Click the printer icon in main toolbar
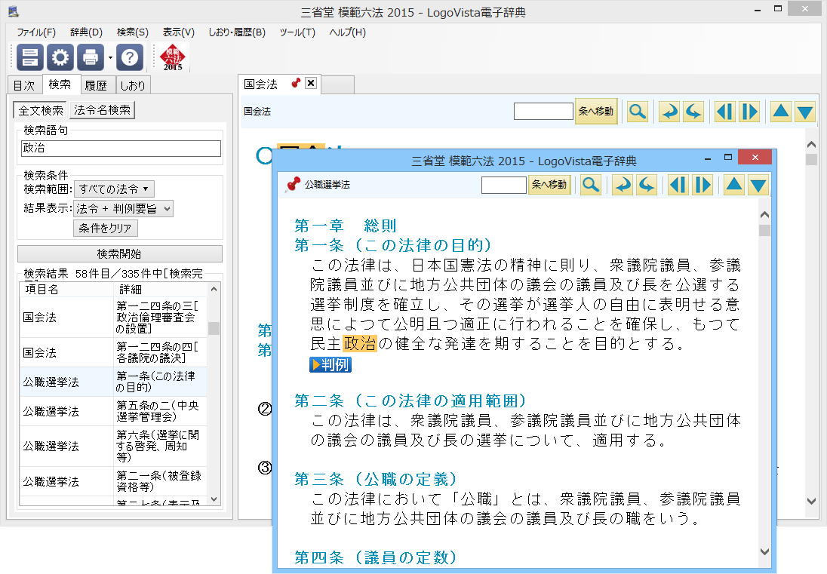 coord(91,57)
